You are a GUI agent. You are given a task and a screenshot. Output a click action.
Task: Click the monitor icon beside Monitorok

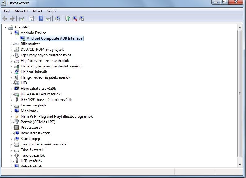[17, 111]
